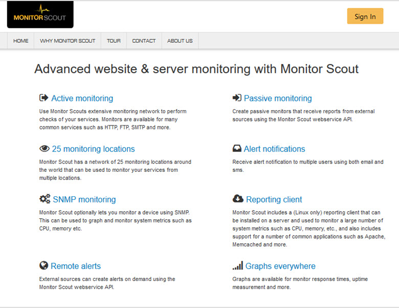Click the Active monitoring arrow icon
Image resolution: width=399 pixels, height=308 pixels.
(x=44, y=98)
